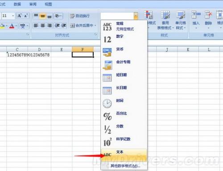Open the font group dialog launcher
This screenshot has width=223, height=171.
click(x=28, y=34)
